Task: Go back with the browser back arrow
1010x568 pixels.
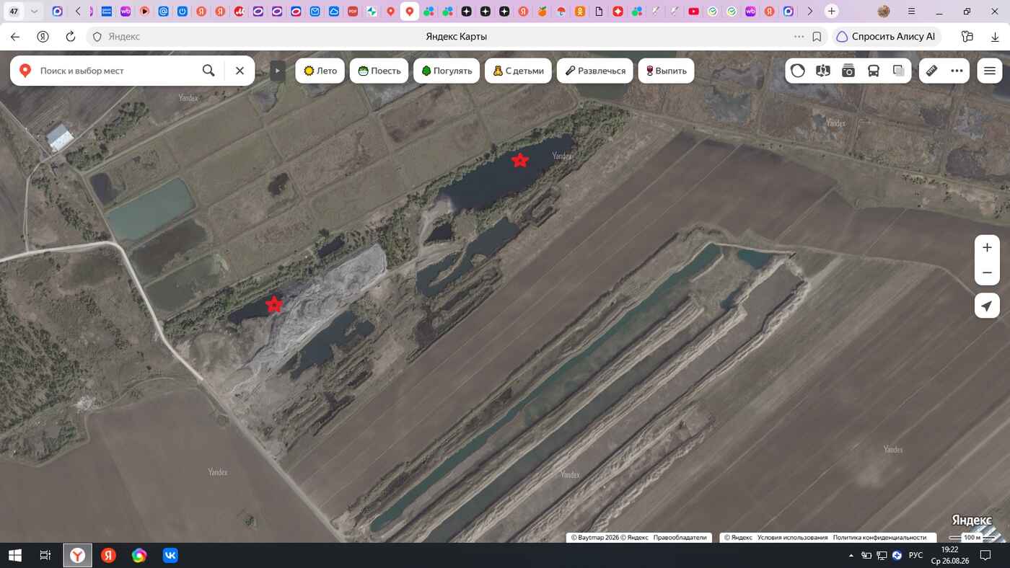Action: coord(15,37)
